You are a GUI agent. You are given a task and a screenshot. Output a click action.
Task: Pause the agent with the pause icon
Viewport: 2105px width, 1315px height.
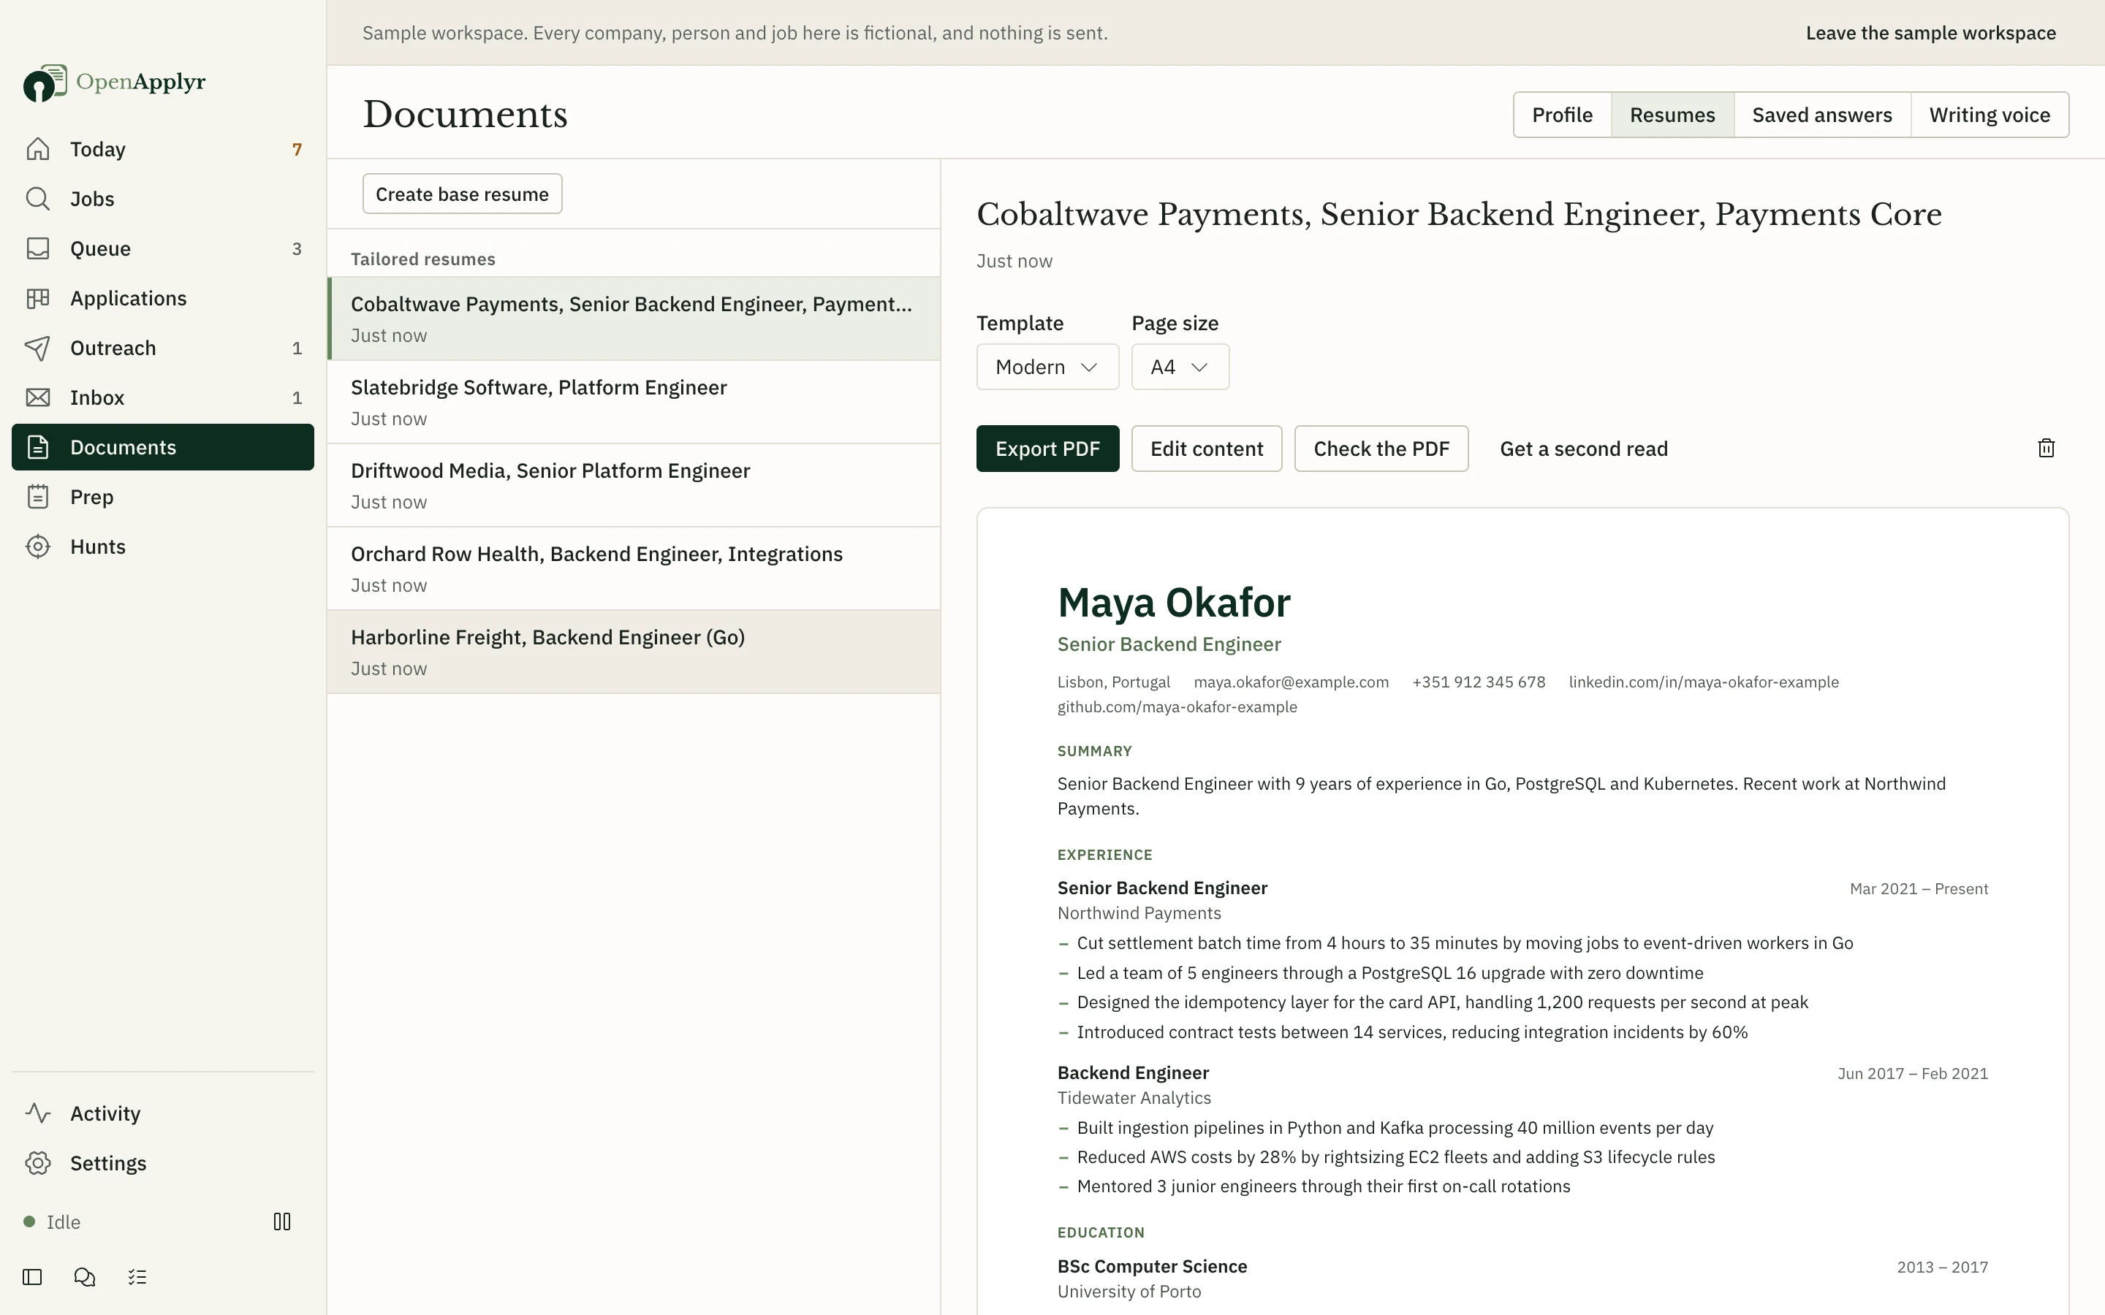pyautogui.click(x=282, y=1222)
